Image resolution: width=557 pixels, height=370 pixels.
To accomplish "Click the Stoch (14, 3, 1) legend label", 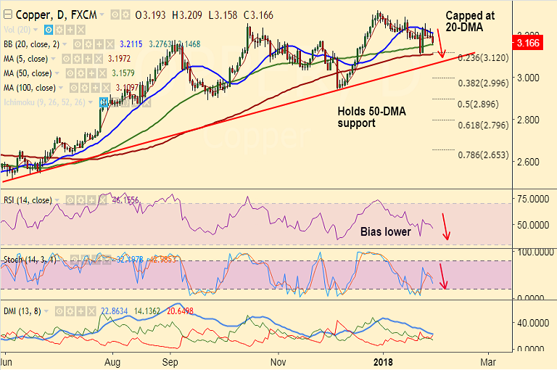I will [30, 260].
